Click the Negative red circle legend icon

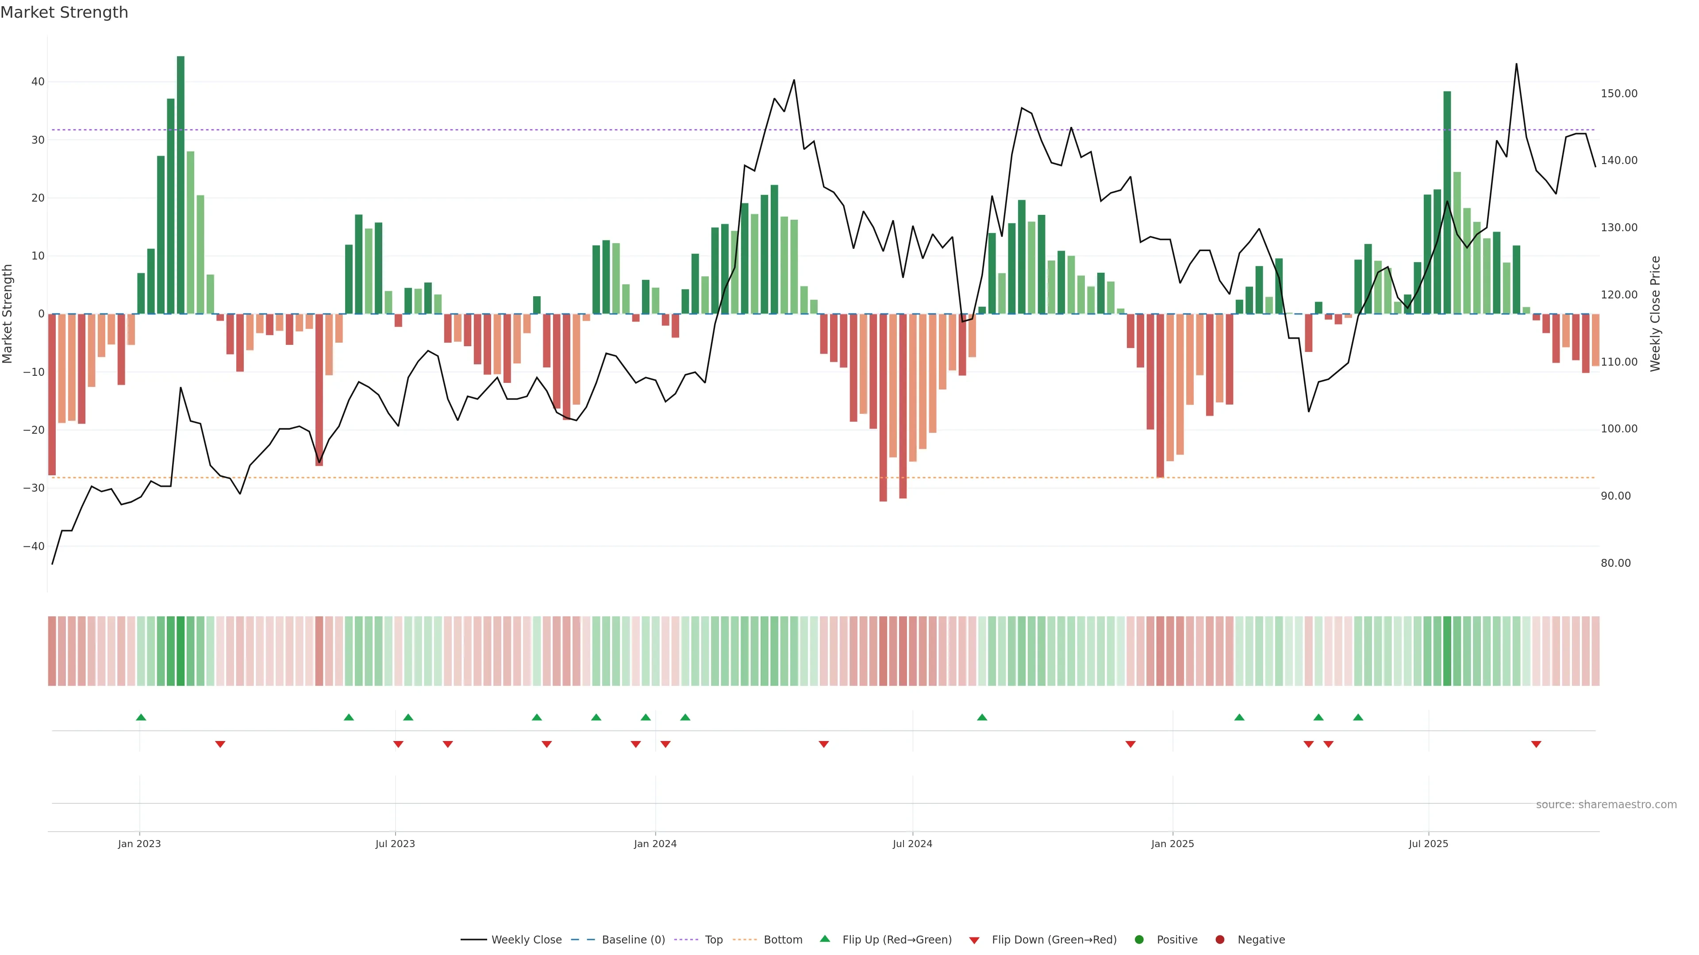[1219, 940]
